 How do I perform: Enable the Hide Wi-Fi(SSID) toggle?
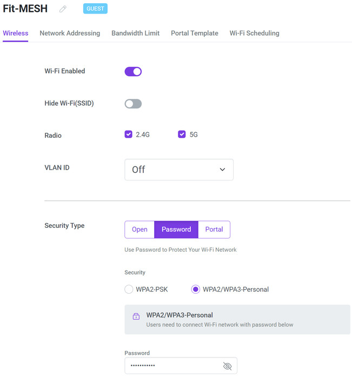click(133, 104)
